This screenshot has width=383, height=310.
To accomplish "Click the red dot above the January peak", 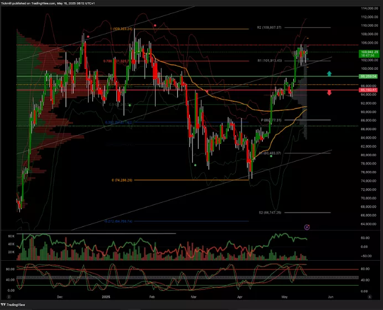I will point(155,25).
